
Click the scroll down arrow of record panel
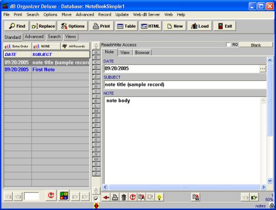270,181
